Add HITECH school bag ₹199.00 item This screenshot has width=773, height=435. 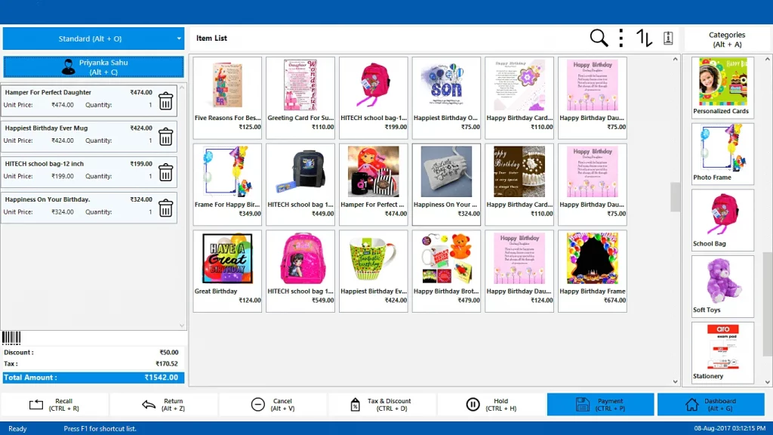373,97
